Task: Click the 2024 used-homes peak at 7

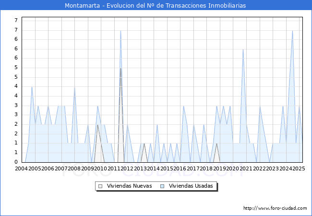Action: pos(292,31)
